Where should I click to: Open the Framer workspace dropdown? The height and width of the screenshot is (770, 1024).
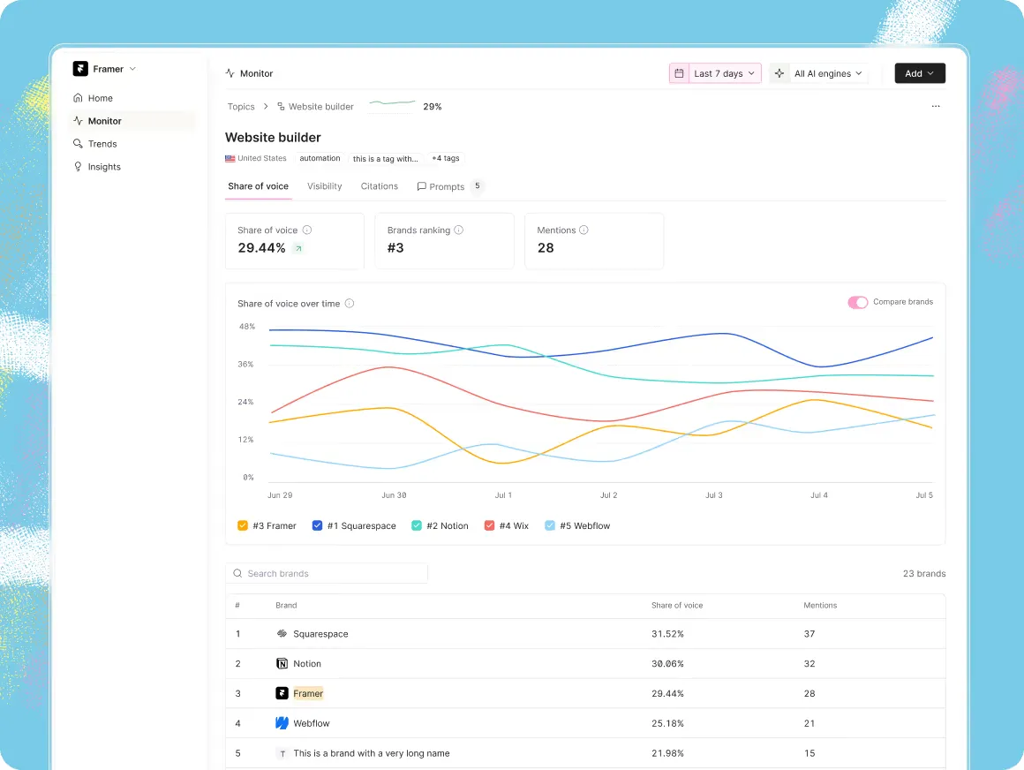pos(104,69)
